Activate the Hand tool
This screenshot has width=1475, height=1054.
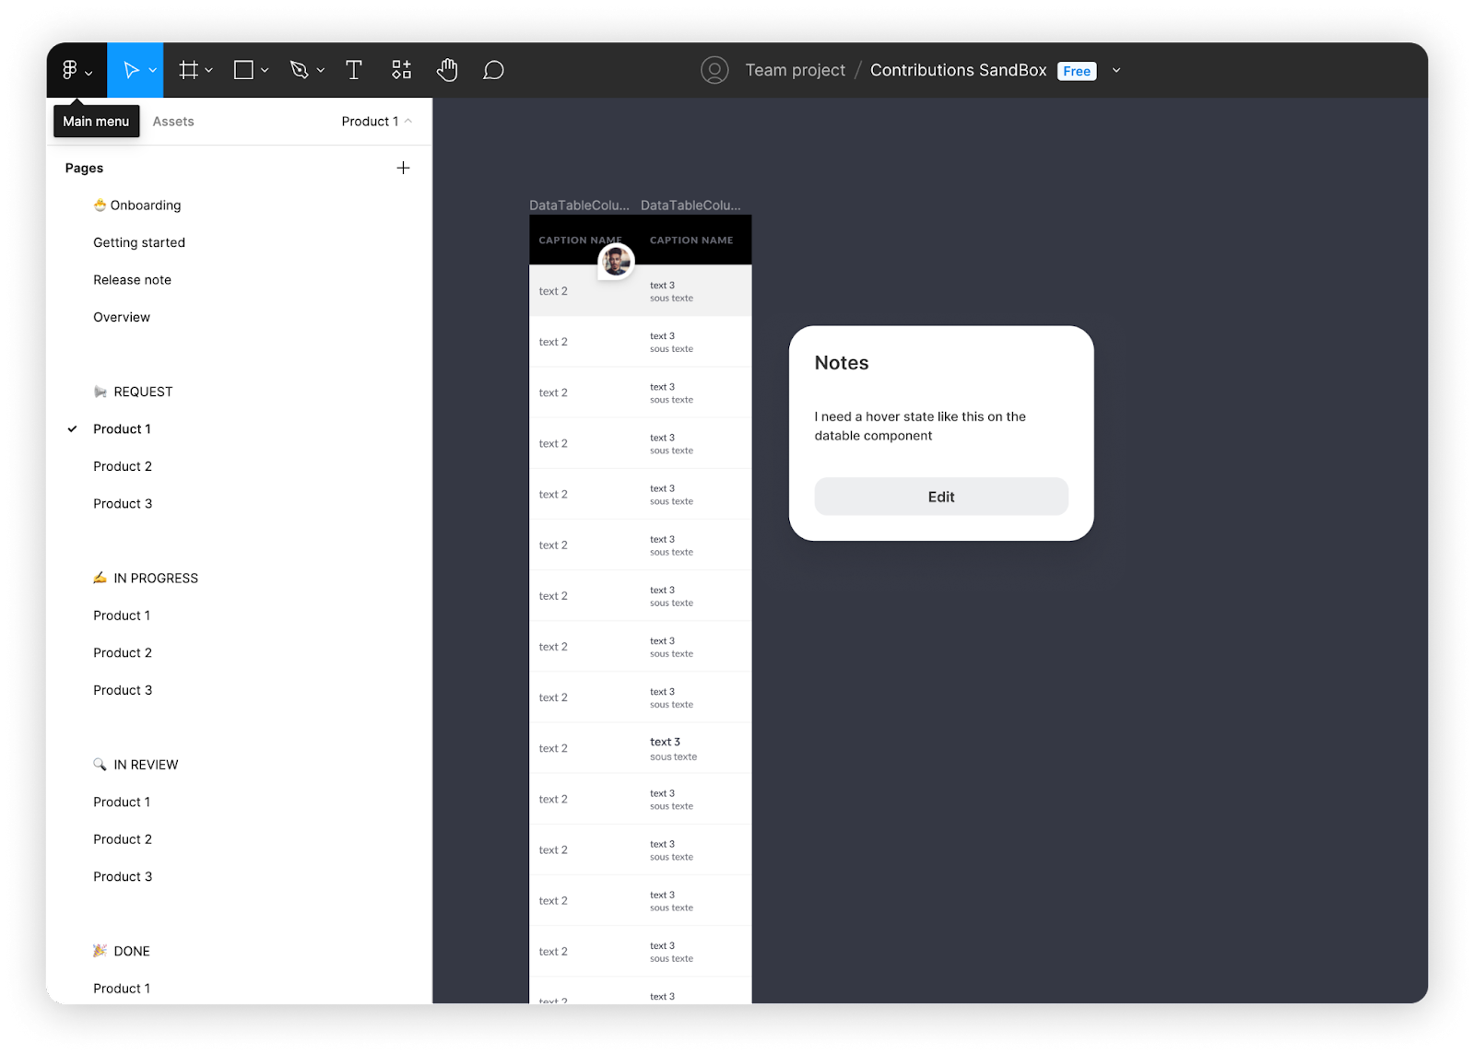coord(447,69)
